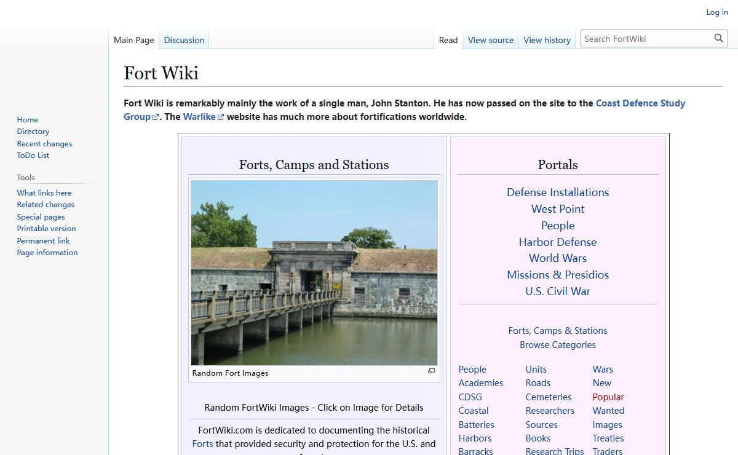Select the U.S. Civil War portal
Image resolution: width=738 pixels, height=455 pixels.
point(557,291)
